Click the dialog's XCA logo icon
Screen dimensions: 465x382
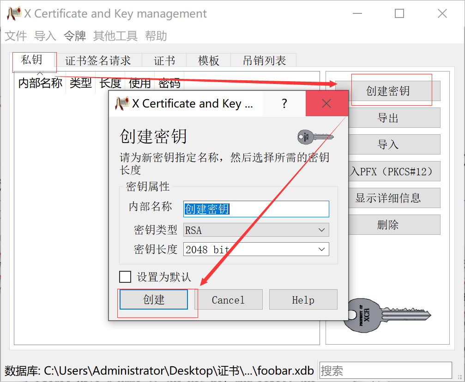tap(122, 103)
